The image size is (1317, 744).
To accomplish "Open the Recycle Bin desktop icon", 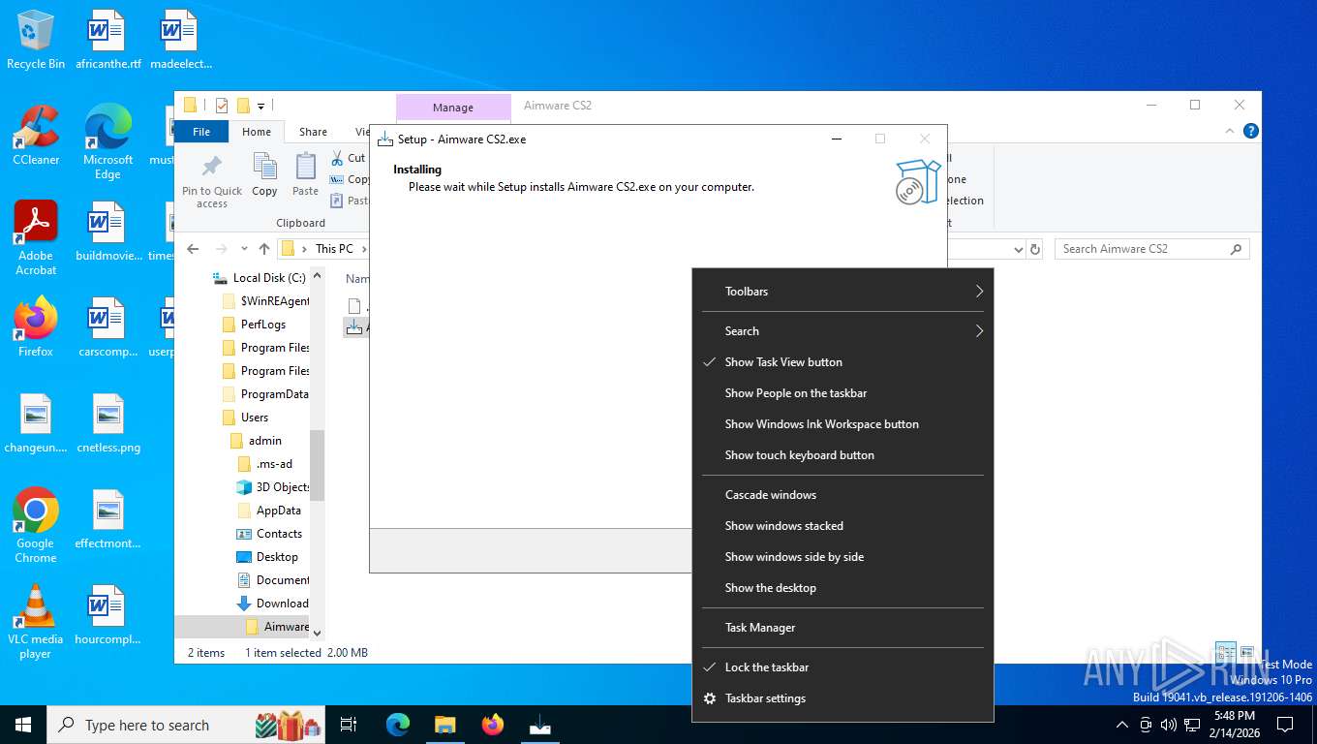I will click(x=36, y=40).
